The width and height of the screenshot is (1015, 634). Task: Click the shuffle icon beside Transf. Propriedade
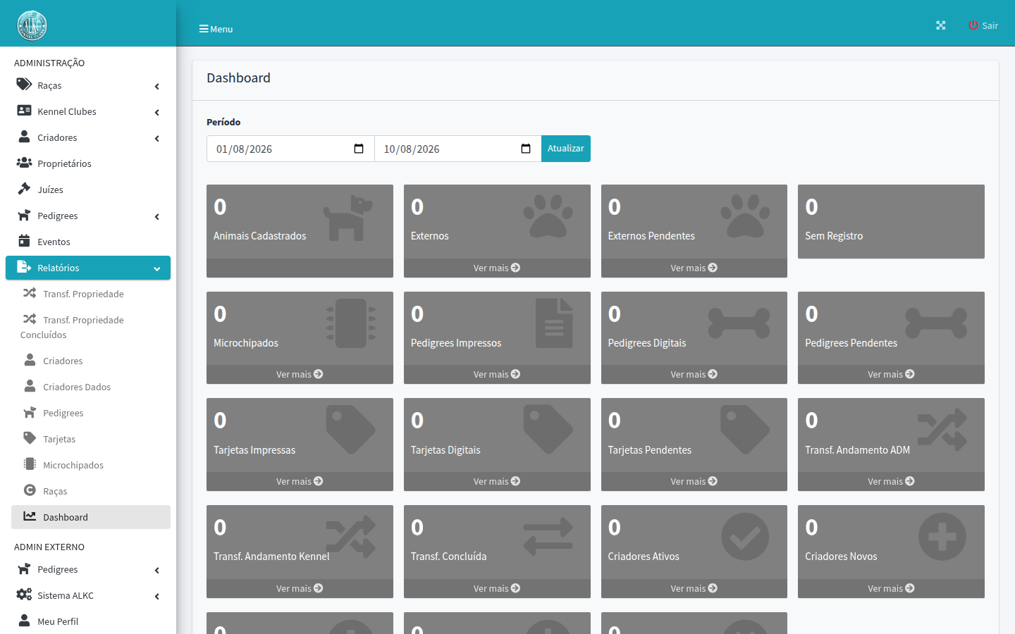coord(30,293)
